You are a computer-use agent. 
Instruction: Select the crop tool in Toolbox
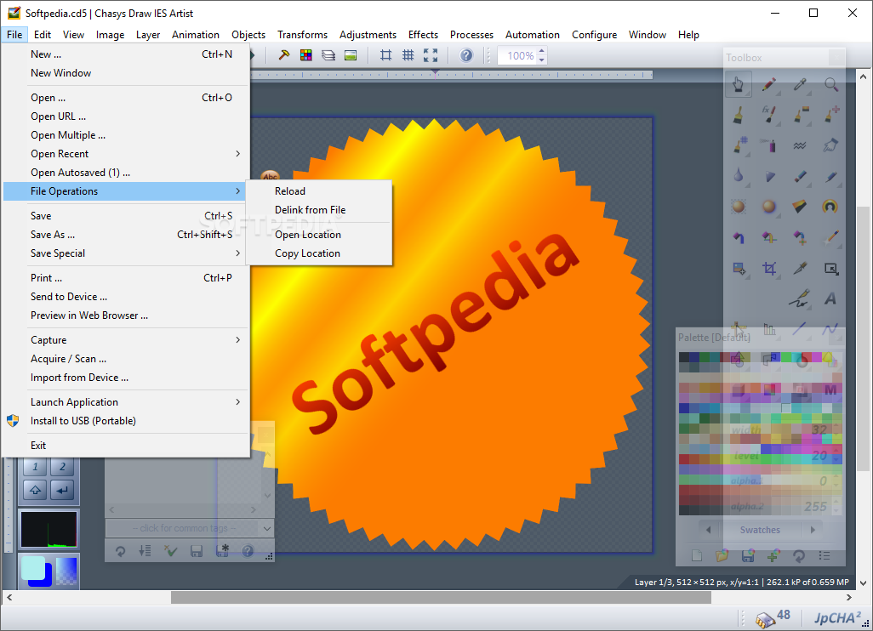pyautogui.click(x=769, y=269)
